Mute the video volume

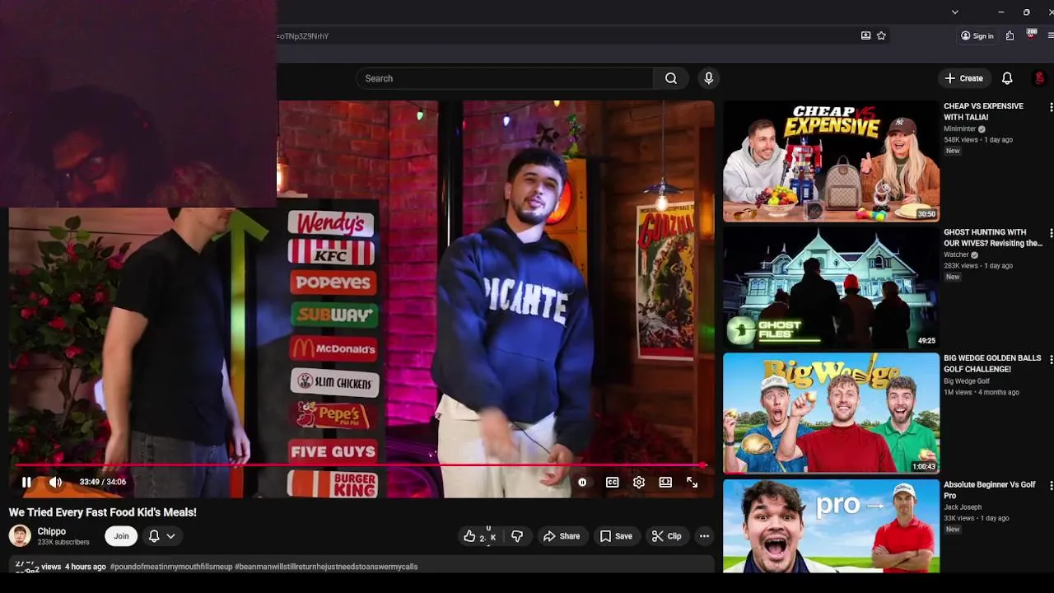click(x=55, y=483)
